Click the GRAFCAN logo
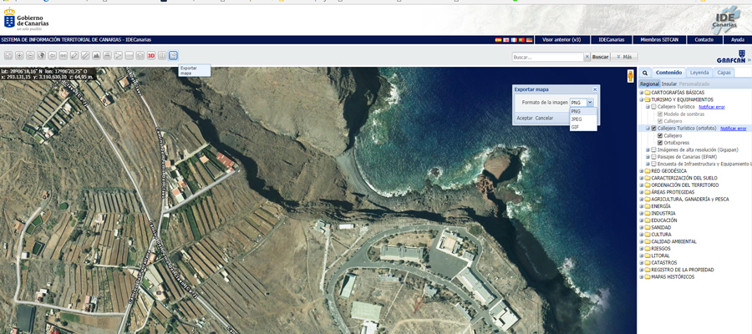Screen dimensions: 752x334 pyautogui.click(x=731, y=57)
